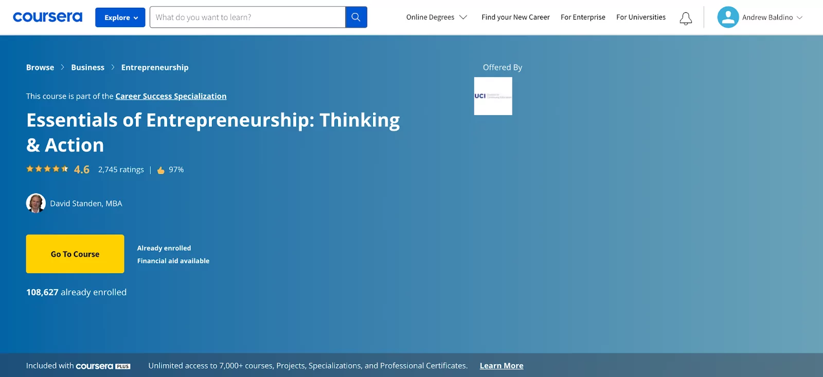Go to the Entrepreneurship breadcrumb
823x377 pixels.
155,67
